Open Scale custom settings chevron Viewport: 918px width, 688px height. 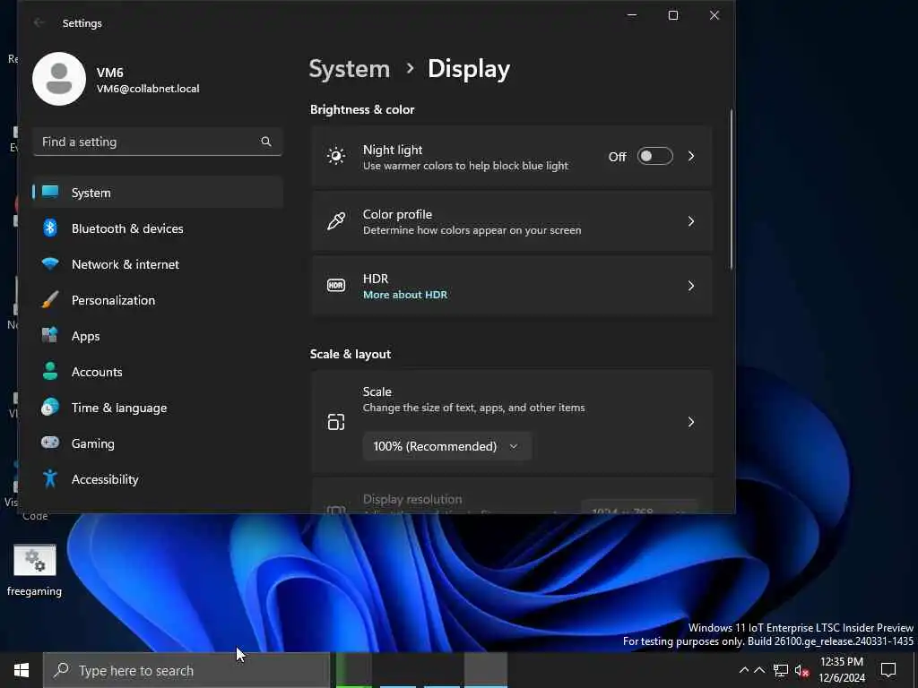[x=691, y=422]
